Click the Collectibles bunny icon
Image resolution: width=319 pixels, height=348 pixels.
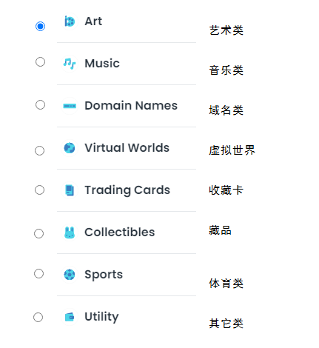pos(70,232)
